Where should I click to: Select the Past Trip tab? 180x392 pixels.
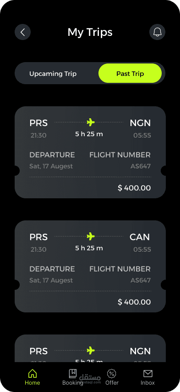coord(130,73)
